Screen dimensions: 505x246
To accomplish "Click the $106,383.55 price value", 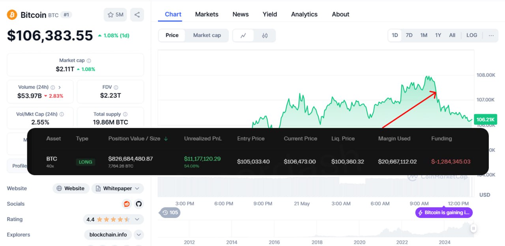I will [50, 35].
